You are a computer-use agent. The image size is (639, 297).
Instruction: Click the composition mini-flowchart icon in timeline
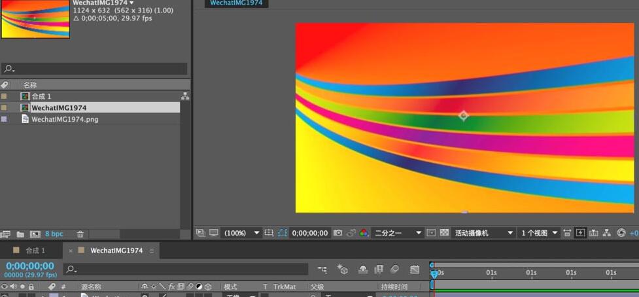pos(322,270)
